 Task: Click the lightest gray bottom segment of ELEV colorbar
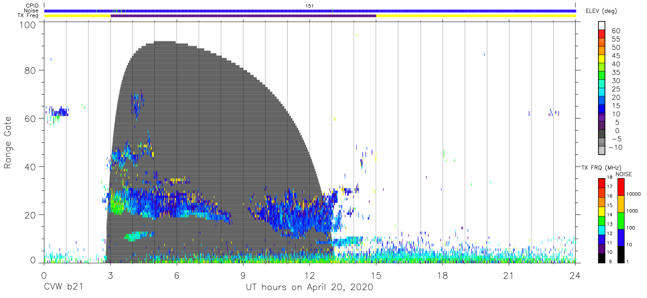pyautogui.click(x=602, y=150)
